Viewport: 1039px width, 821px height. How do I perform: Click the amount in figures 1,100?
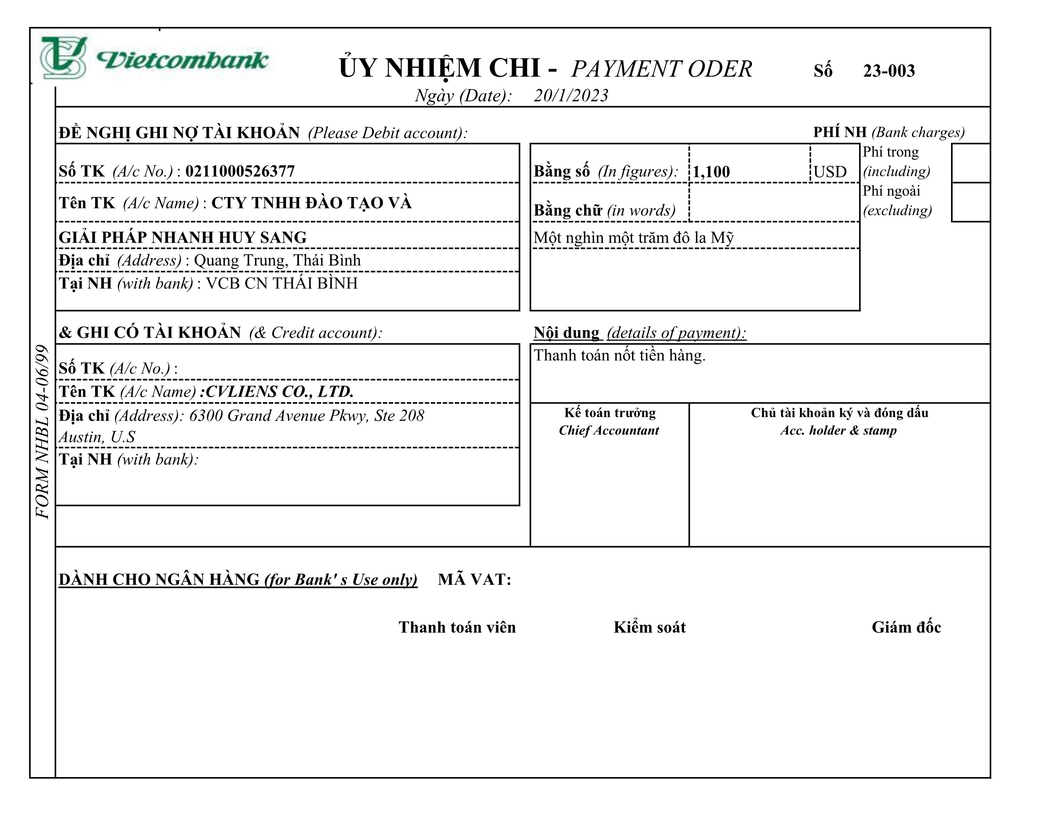tap(711, 172)
